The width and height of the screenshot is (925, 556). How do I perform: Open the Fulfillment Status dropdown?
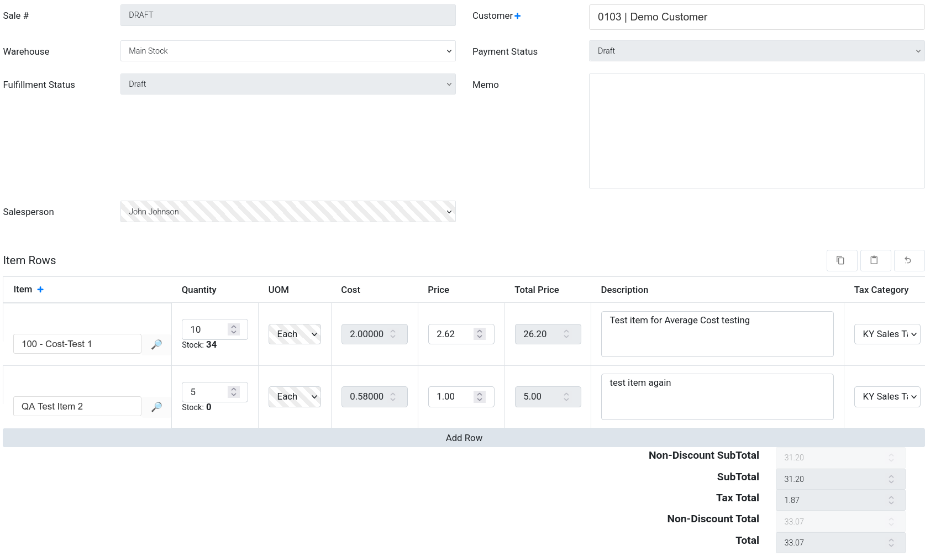(287, 84)
